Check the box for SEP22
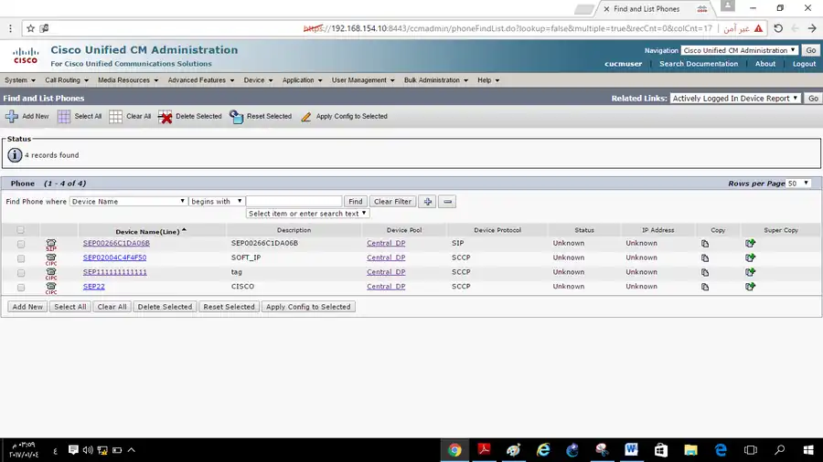823x462 pixels. (20, 288)
